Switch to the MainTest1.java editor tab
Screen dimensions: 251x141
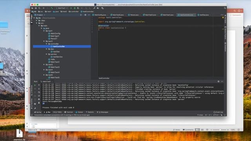coord(168,15)
